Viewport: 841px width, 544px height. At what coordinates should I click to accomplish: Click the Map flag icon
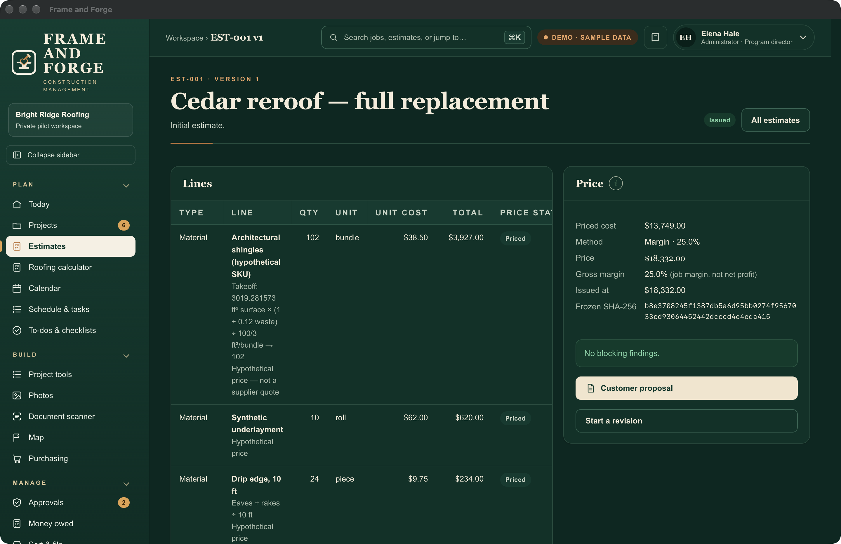(x=17, y=437)
